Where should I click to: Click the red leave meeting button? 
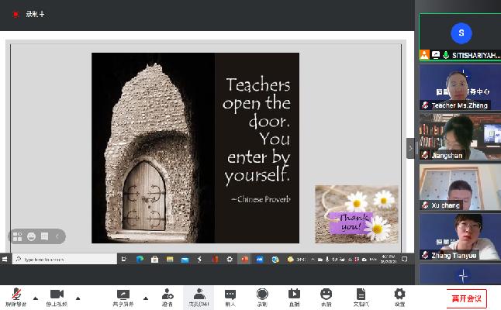click(x=466, y=298)
